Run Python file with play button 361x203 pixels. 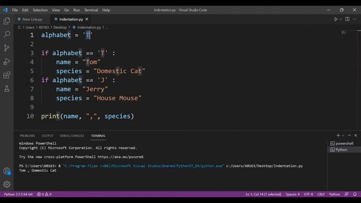336,19
